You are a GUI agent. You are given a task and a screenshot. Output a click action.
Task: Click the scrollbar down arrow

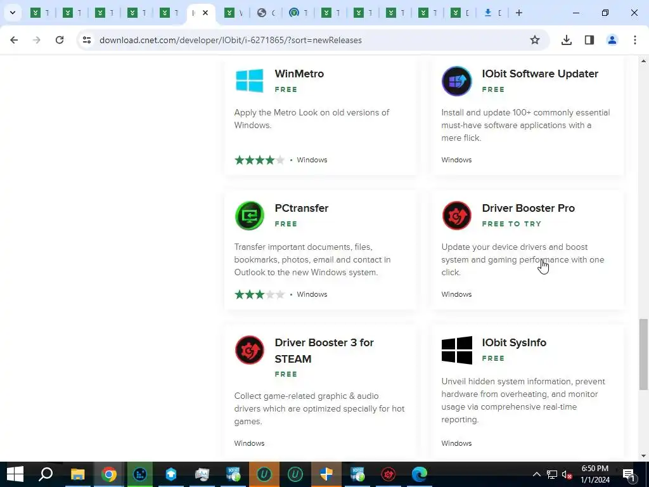pos(643,456)
